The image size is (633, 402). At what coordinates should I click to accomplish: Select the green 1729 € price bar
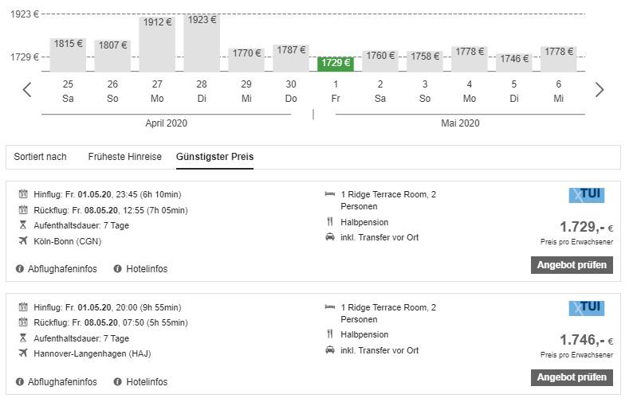pyautogui.click(x=336, y=64)
